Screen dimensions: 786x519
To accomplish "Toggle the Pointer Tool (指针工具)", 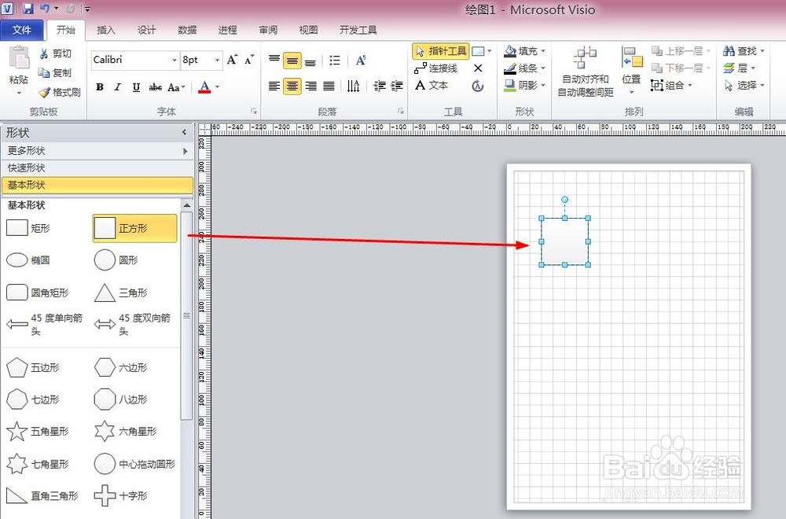I will [x=441, y=51].
